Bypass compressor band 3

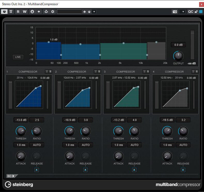(144, 72)
